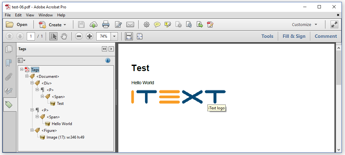Send file by email envelope icon
The height and width of the screenshot is (155, 345).
point(130,25)
